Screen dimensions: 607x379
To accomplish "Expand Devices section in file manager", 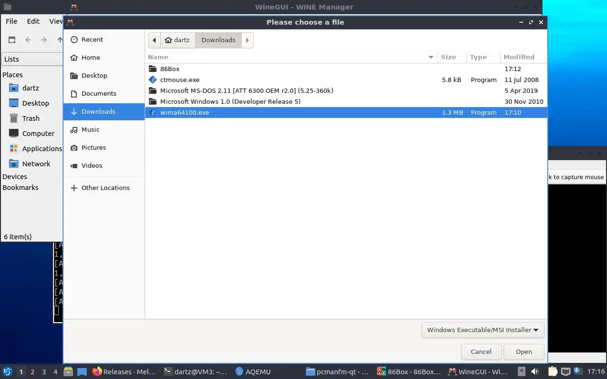I will coord(15,177).
